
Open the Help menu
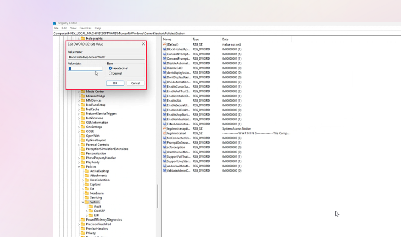(98, 28)
